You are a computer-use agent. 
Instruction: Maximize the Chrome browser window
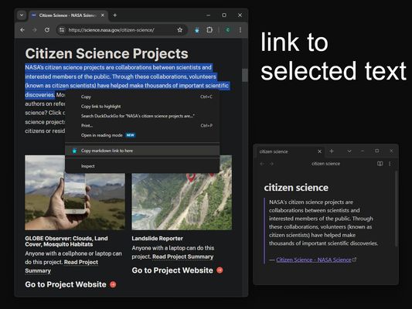pos(224,15)
